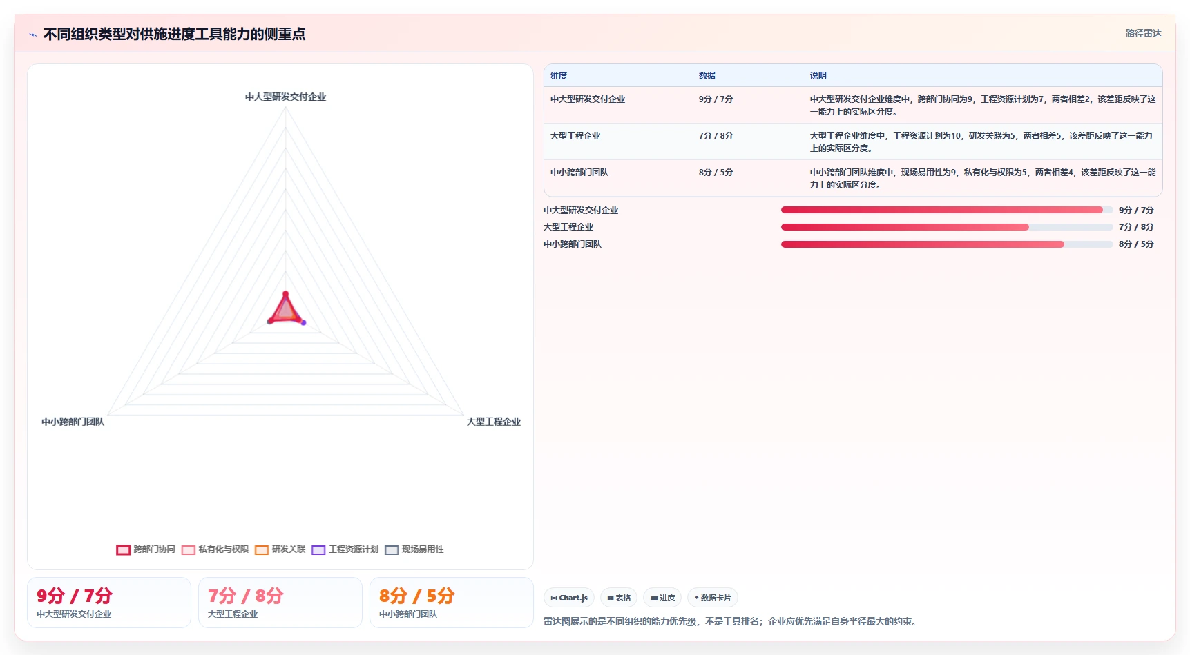
Task: Click the 中小跨部门团队 progress bar
Action: 947,244
